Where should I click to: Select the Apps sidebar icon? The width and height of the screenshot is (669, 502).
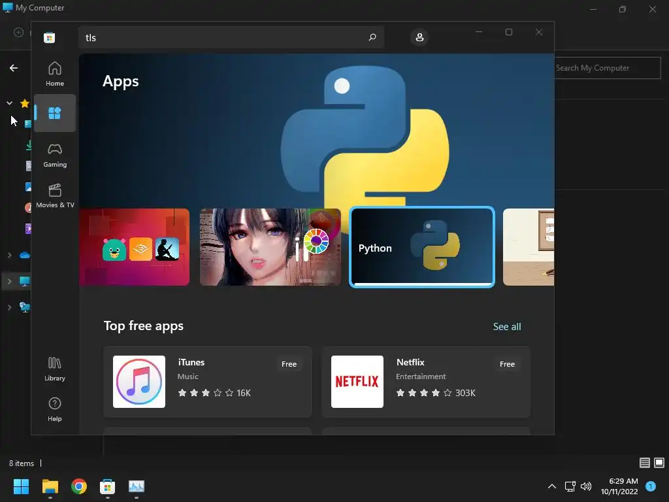[x=55, y=113]
